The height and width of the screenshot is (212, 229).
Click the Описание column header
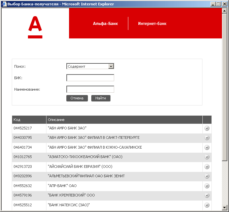pyautogui.click(x=124, y=120)
